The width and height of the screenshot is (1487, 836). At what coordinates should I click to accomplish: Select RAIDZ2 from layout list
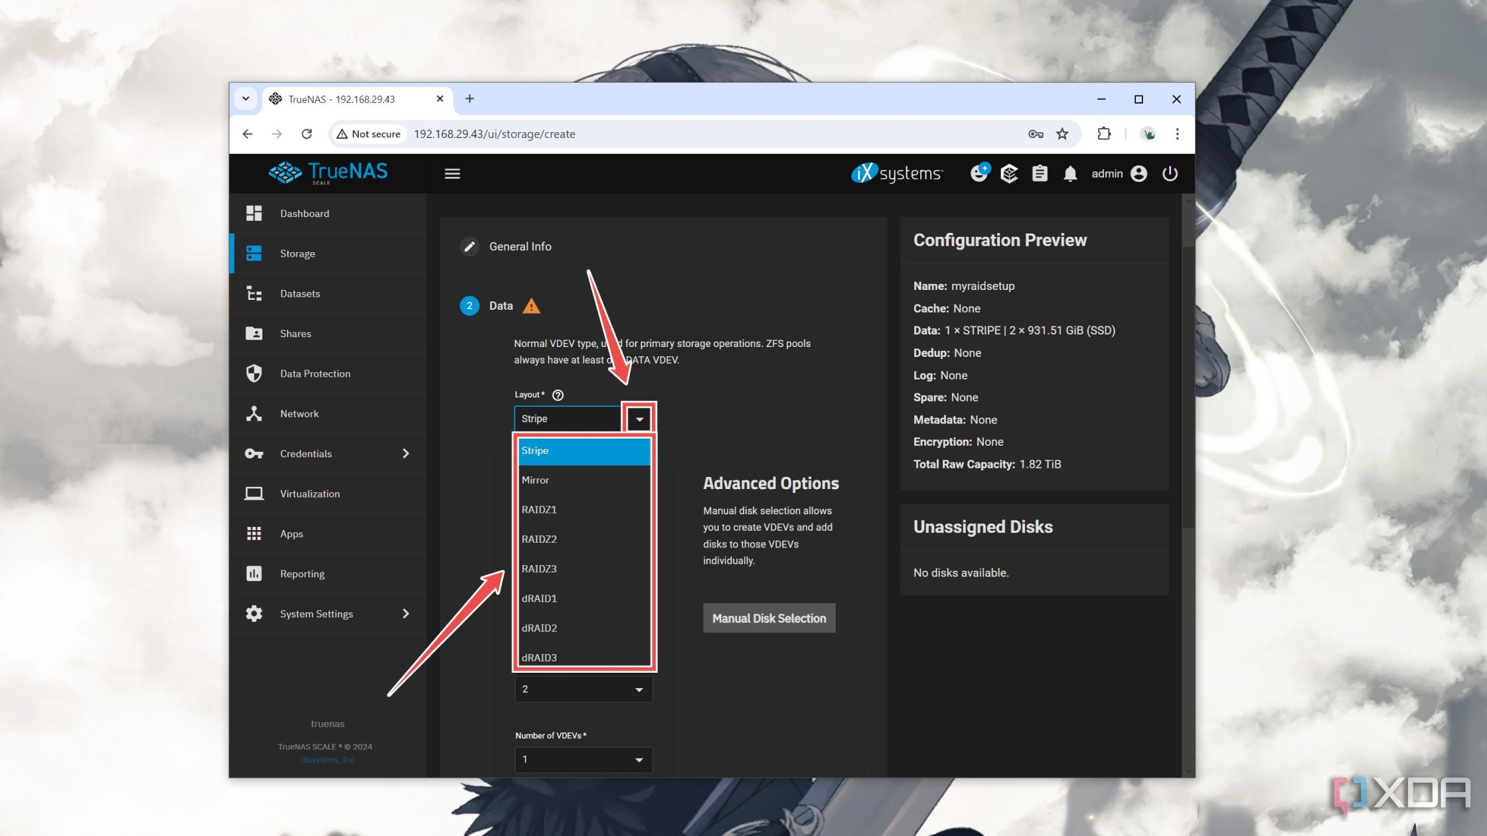(539, 538)
